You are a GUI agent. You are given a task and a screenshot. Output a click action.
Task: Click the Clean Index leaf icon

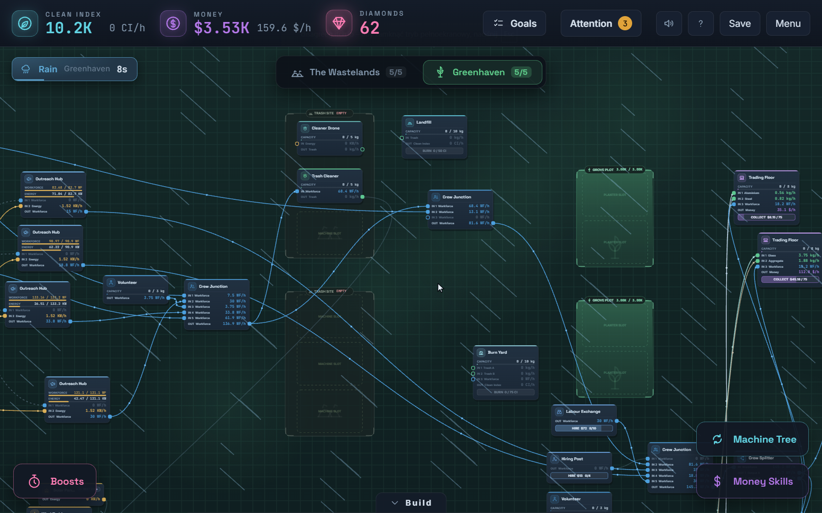click(25, 23)
